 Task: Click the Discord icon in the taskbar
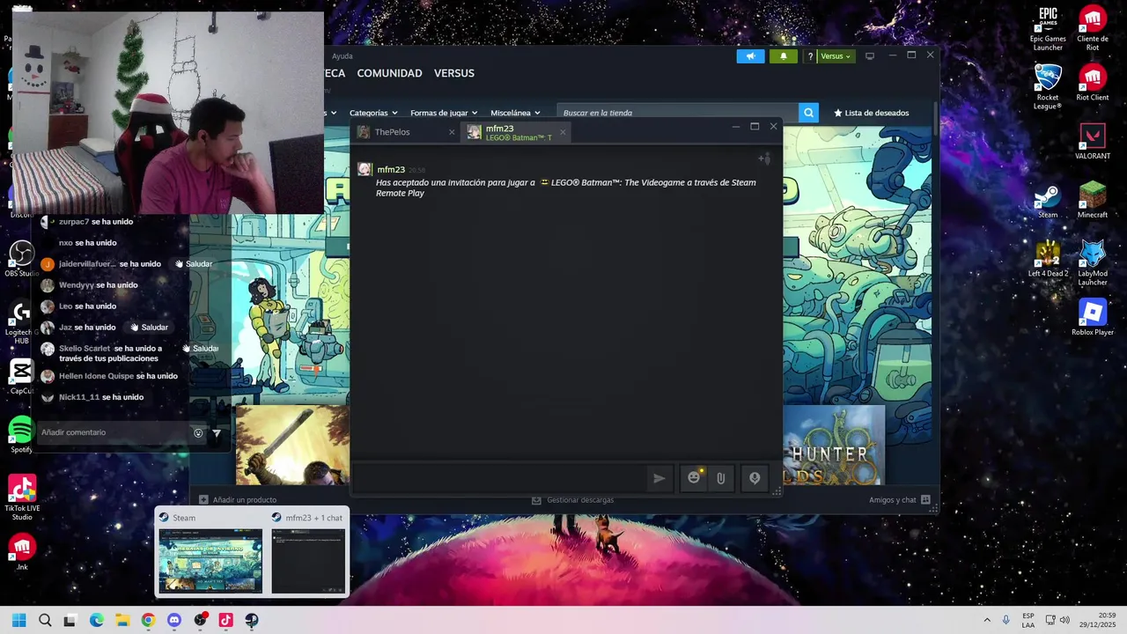pos(174,620)
